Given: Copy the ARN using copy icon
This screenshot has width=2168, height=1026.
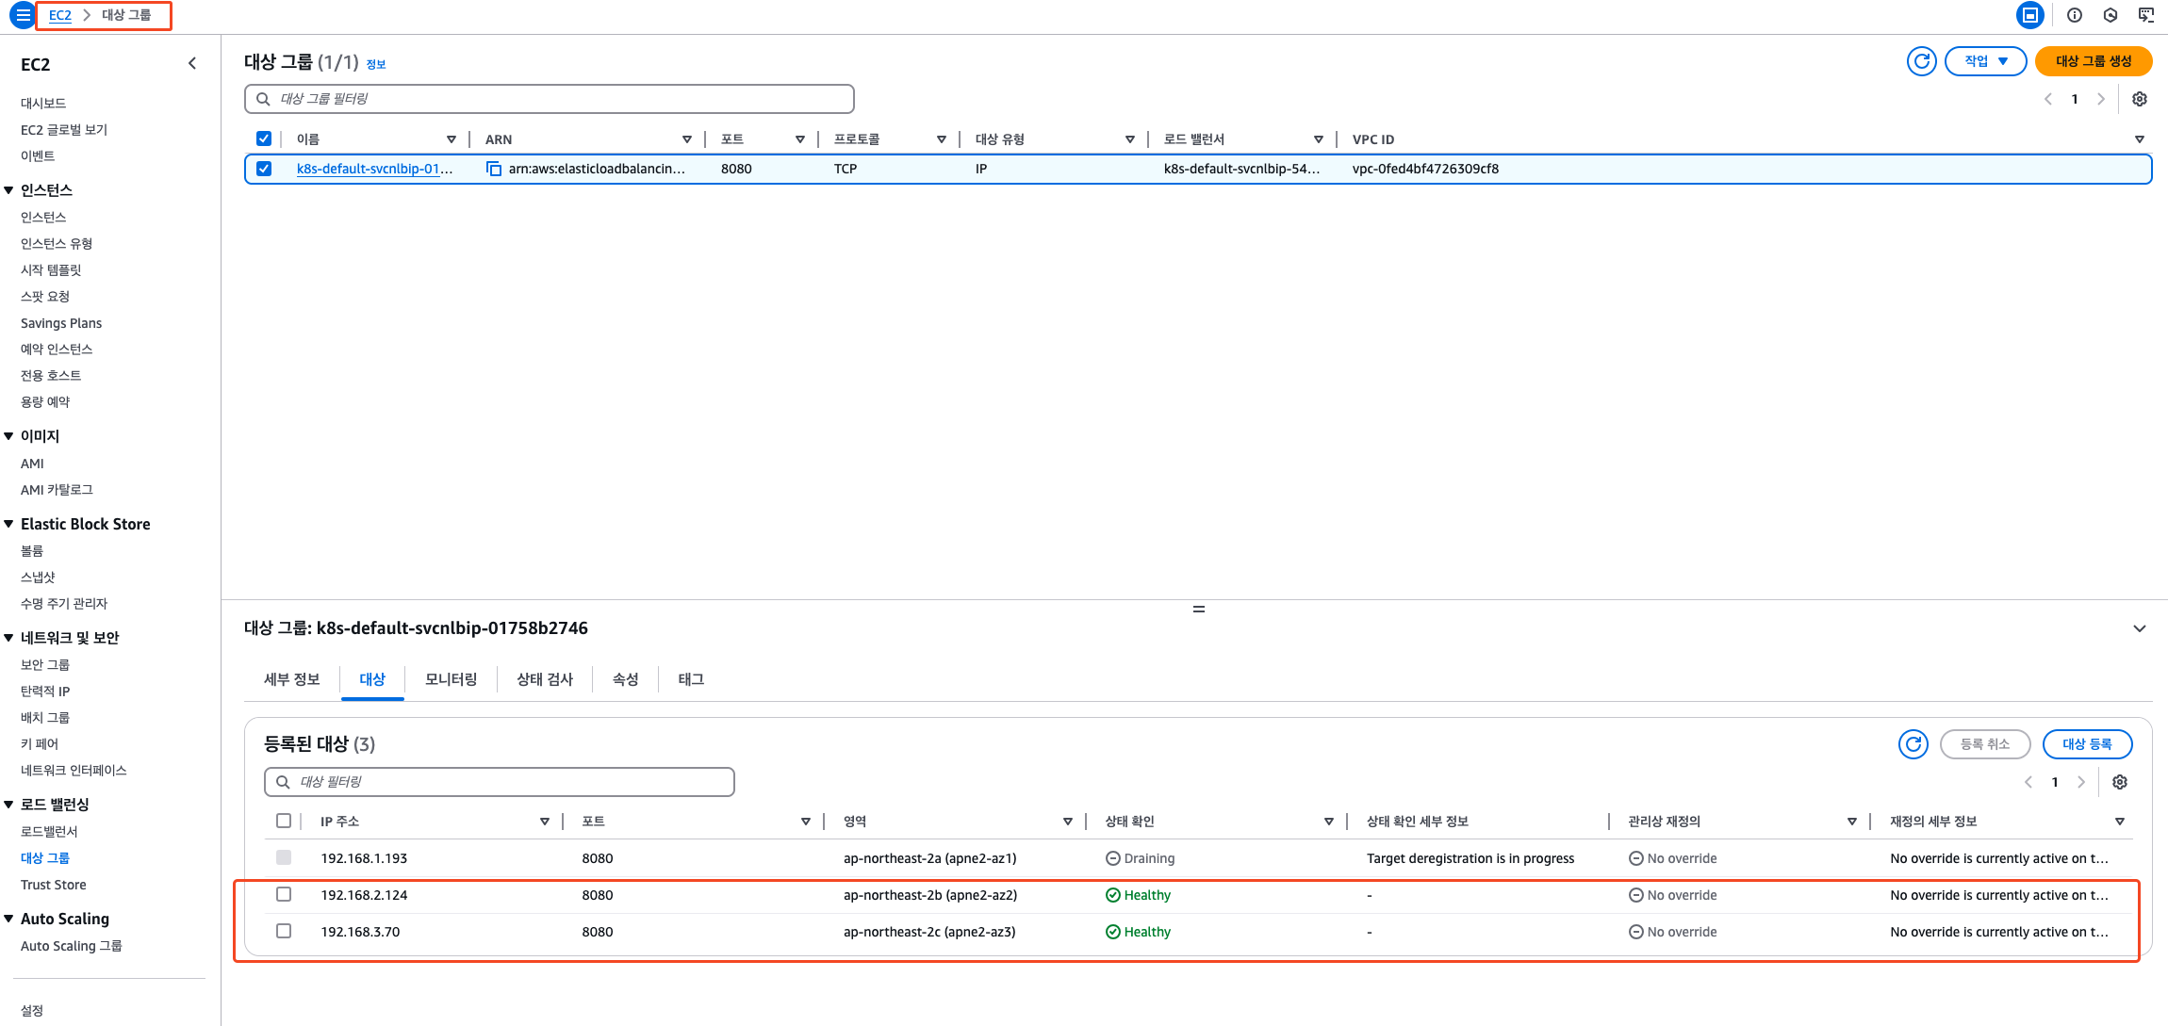Looking at the screenshot, I should pyautogui.click(x=493, y=169).
